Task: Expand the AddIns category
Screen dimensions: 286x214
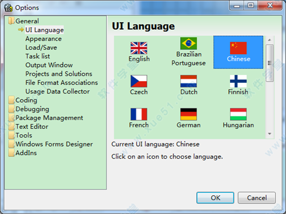Action: [26, 153]
